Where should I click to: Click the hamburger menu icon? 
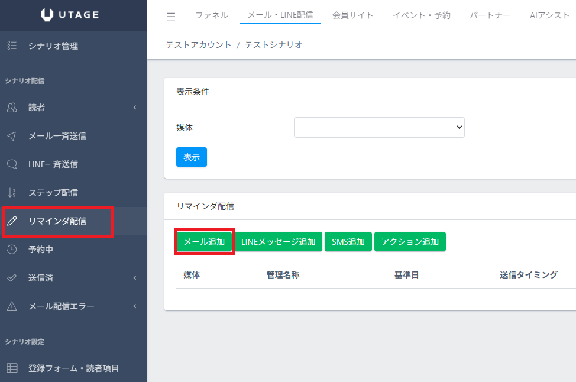(x=171, y=16)
